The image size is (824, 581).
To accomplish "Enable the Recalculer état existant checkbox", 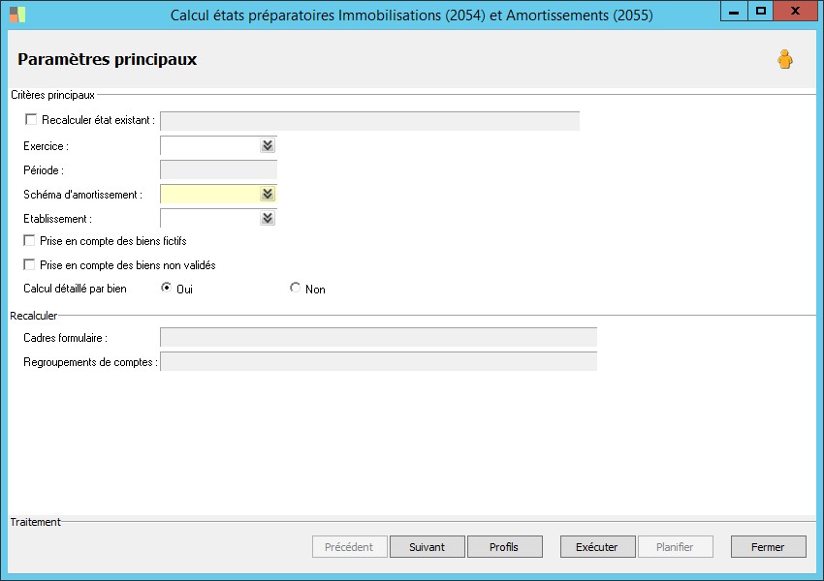I will click(x=31, y=120).
